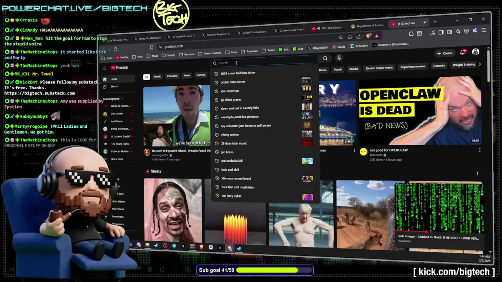The width and height of the screenshot is (502, 282).
Task: Select the Comedy chip
Action: tap(439, 66)
